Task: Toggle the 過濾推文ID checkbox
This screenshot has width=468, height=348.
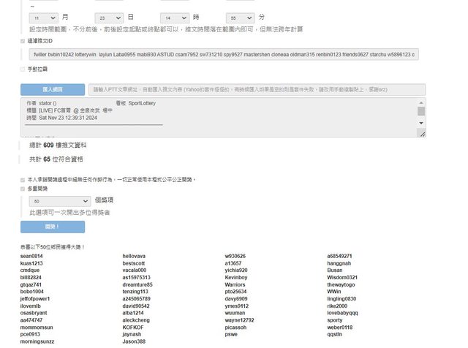Action: tap(23, 42)
